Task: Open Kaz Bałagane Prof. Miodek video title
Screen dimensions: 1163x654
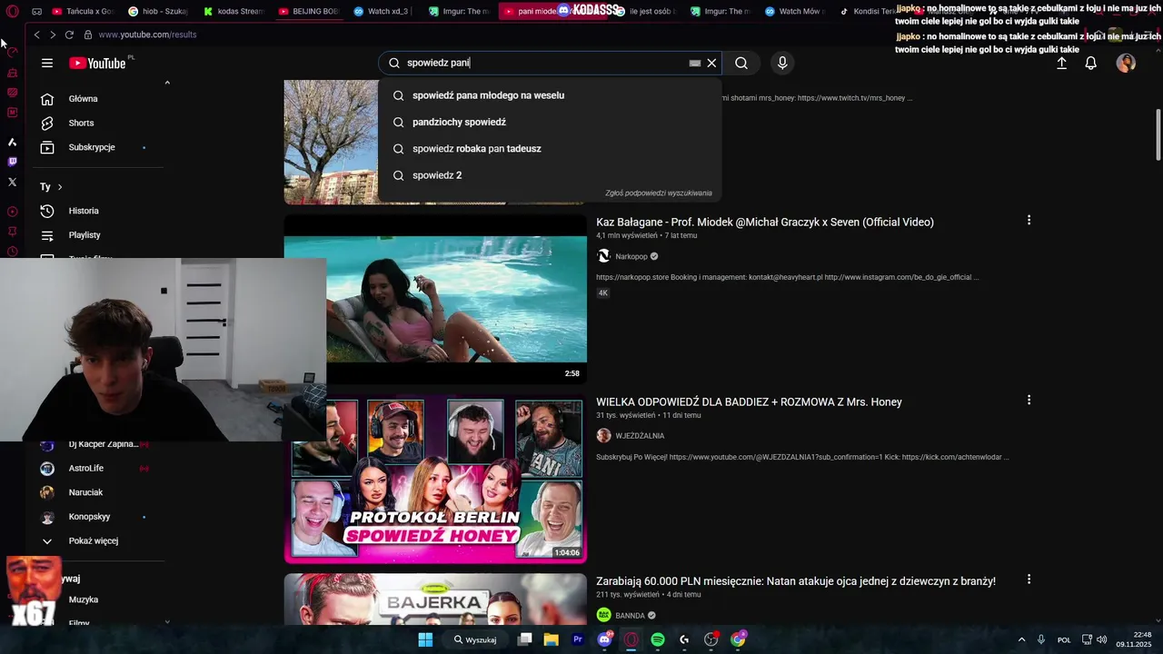Action: 765,222
